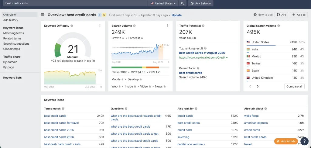Open Overview in sidebar
The width and height of the screenshot is (311, 148).
pos(19,15)
